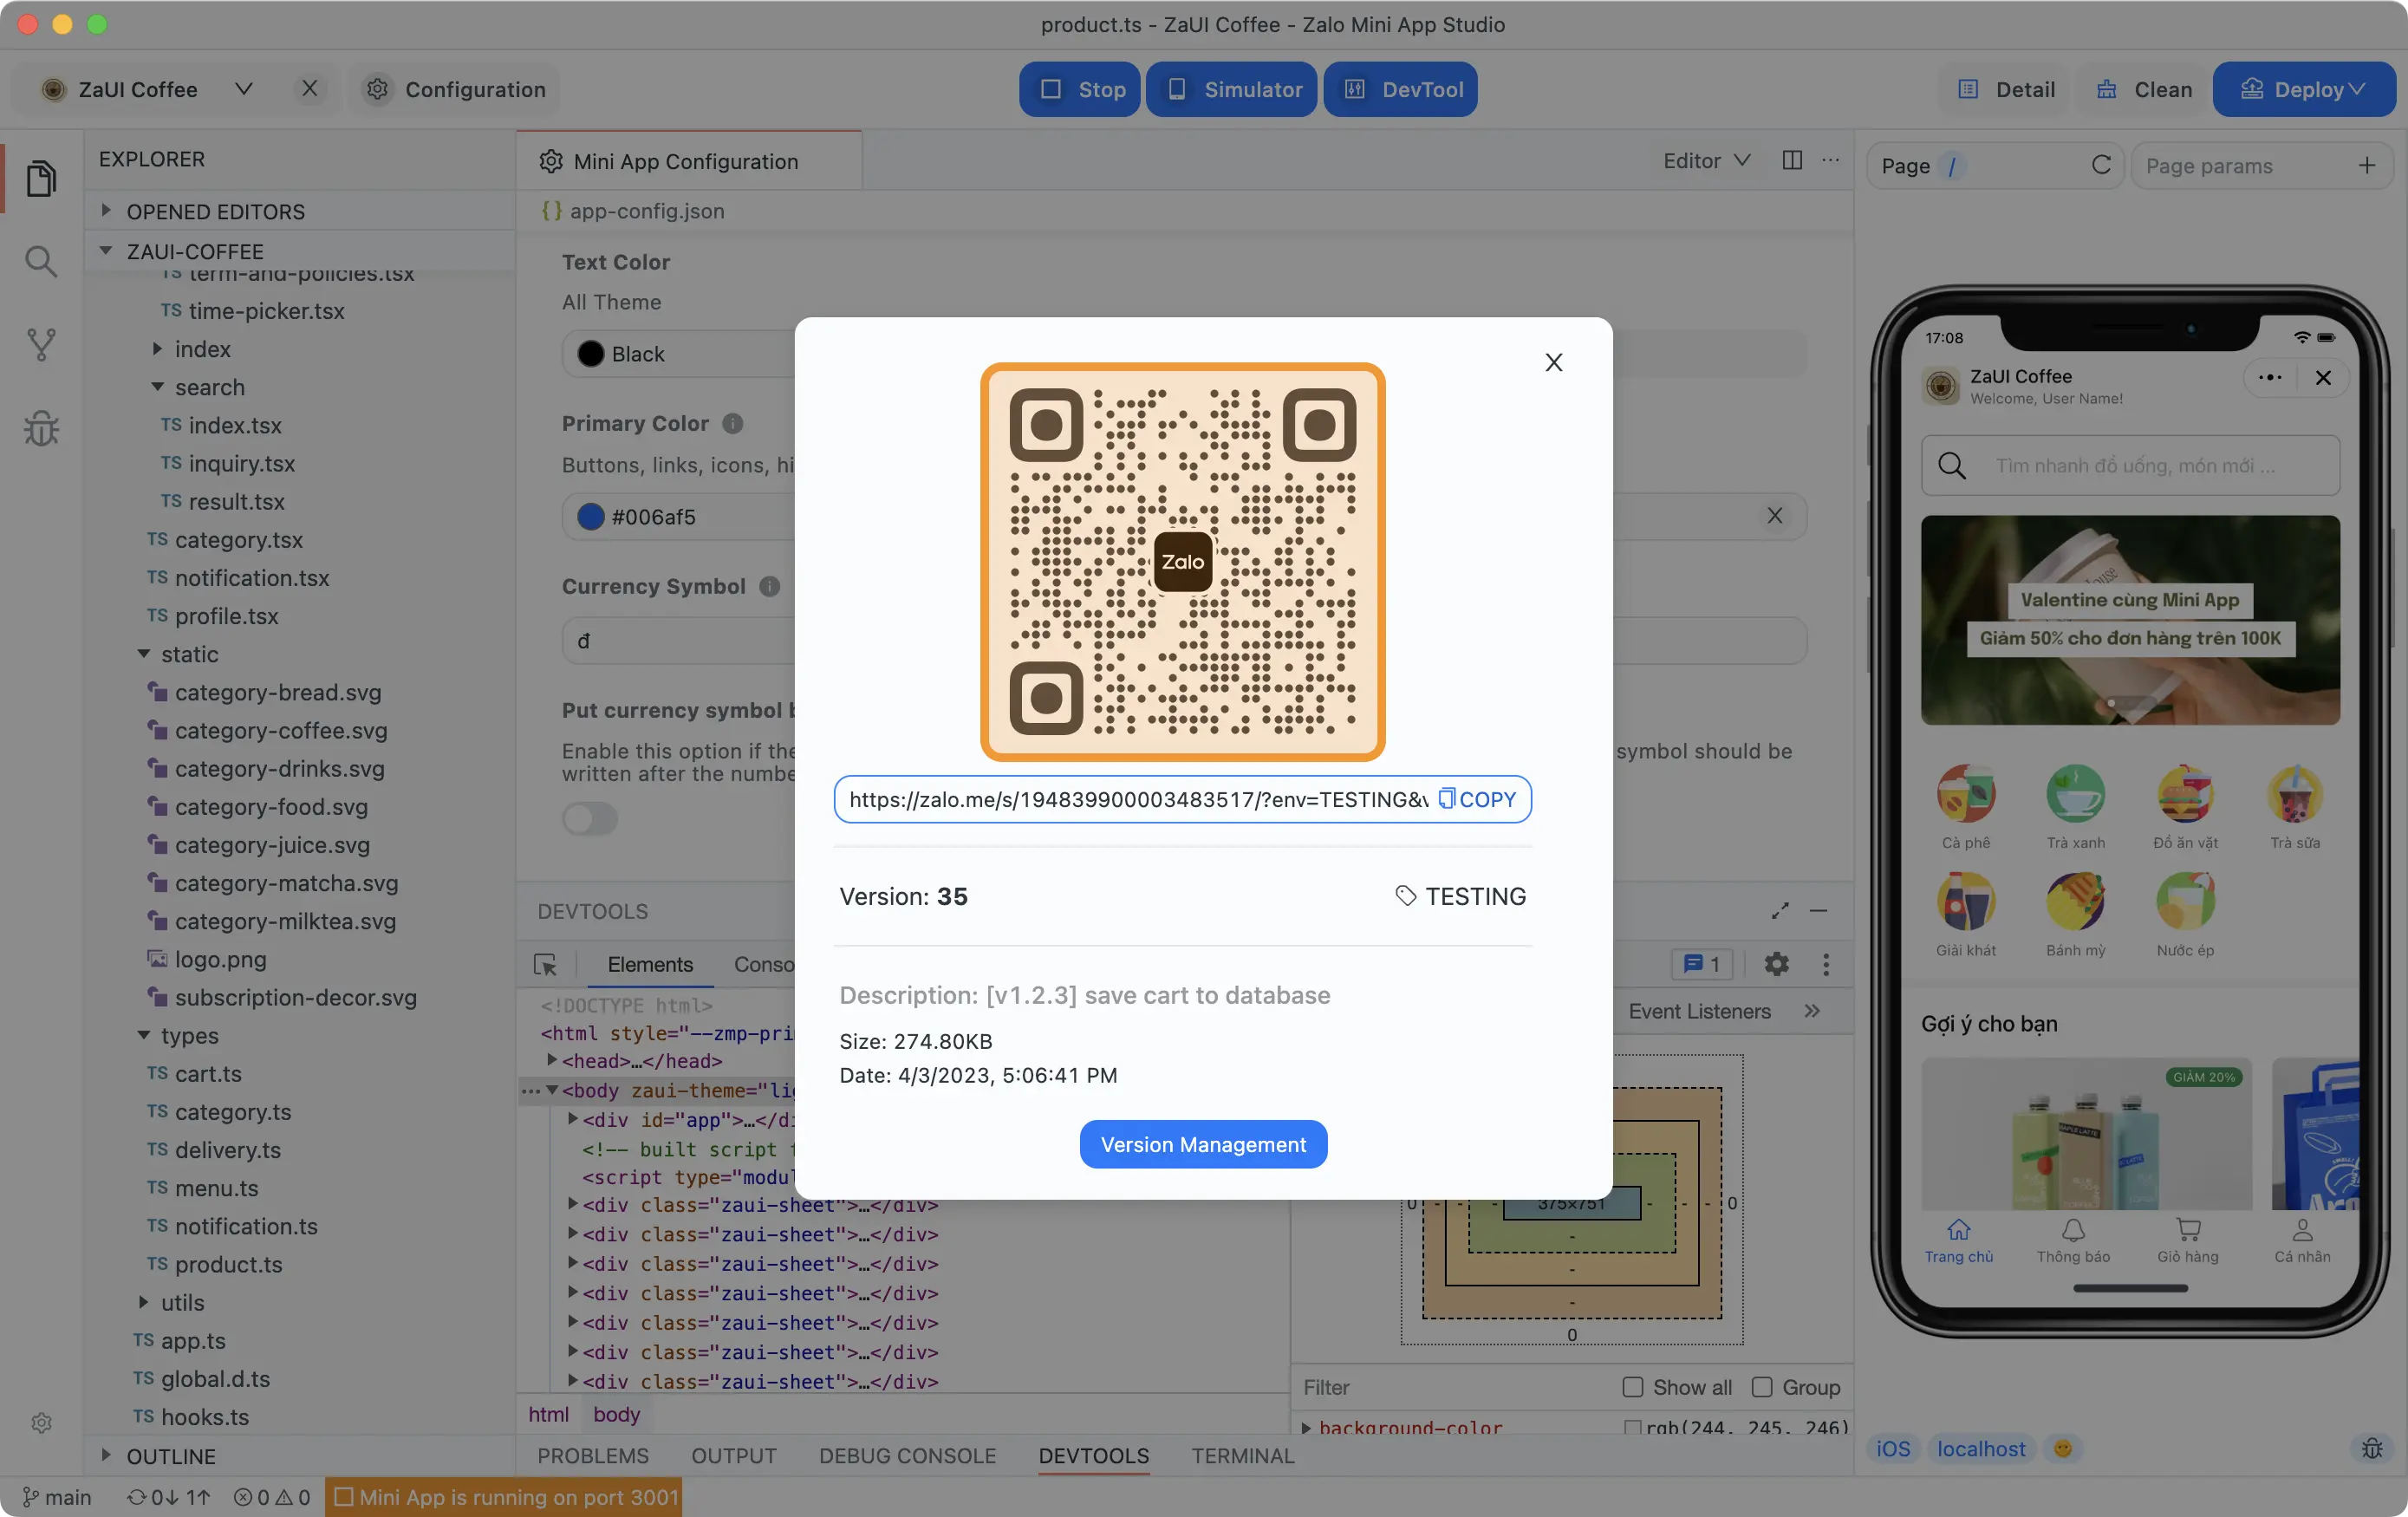Open the Configuration gear tab
The width and height of the screenshot is (2408, 1517).
(455, 89)
